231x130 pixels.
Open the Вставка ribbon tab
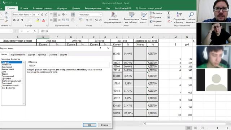[24, 8]
